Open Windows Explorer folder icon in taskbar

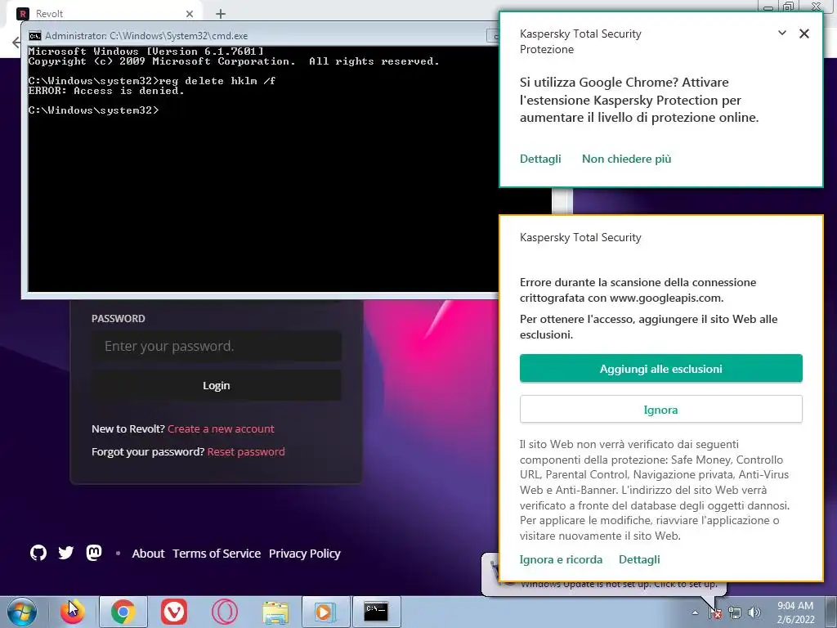tap(275, 612)
